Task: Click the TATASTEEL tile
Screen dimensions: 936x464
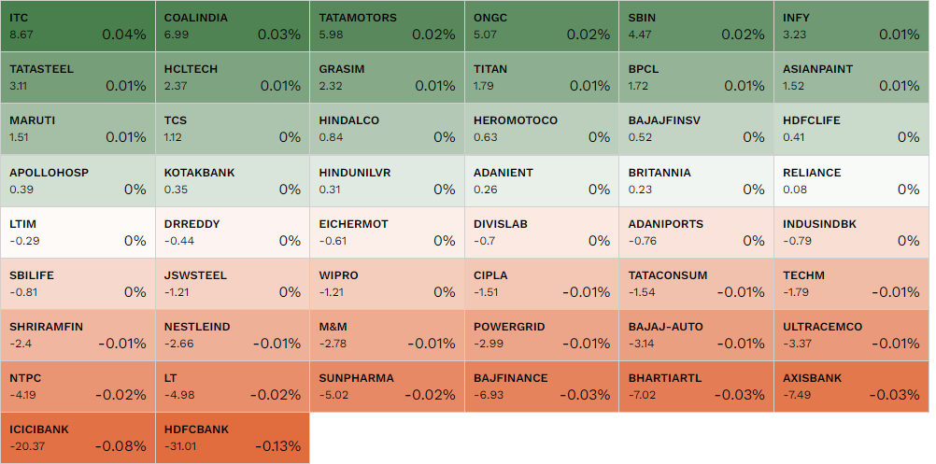Action: coord(78,77)
